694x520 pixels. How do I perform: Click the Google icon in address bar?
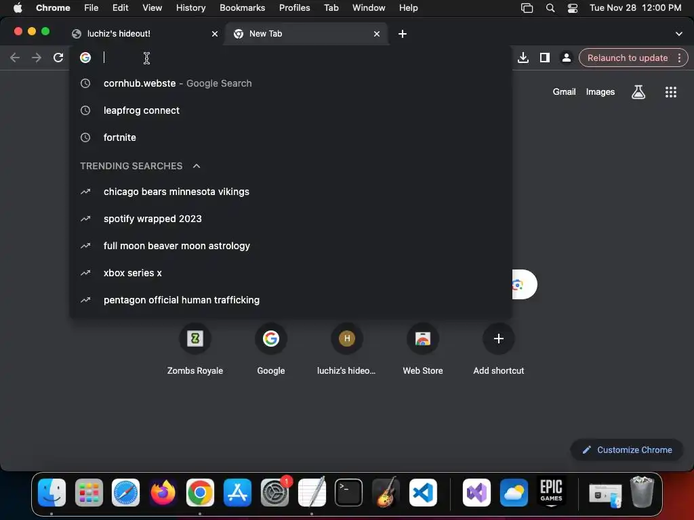point(85,58)
